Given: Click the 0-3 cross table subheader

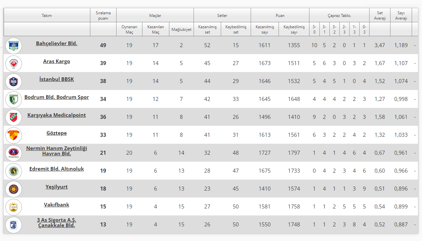Looking at the screenshot, I should (364, 30).
